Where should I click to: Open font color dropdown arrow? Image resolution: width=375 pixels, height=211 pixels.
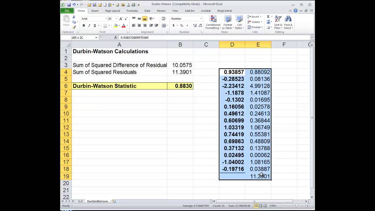(x=127, y=25)
